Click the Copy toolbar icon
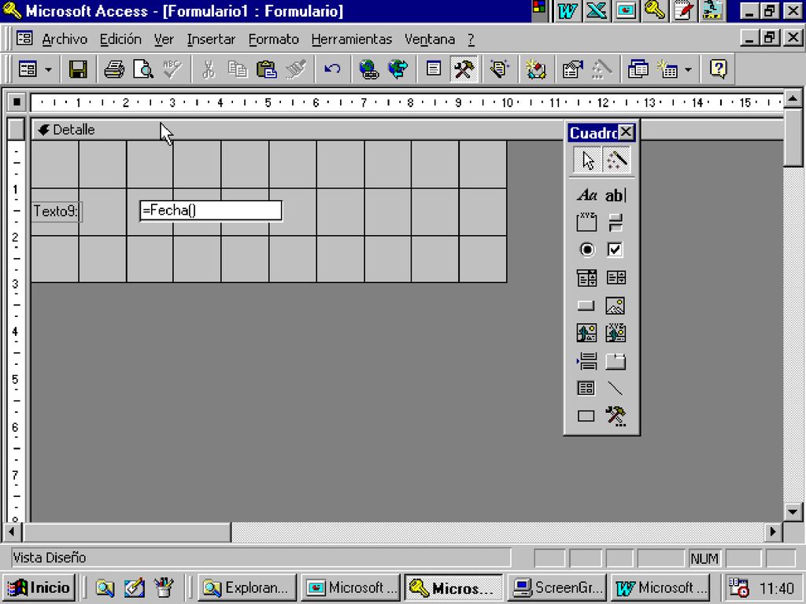 coord(237,69)
